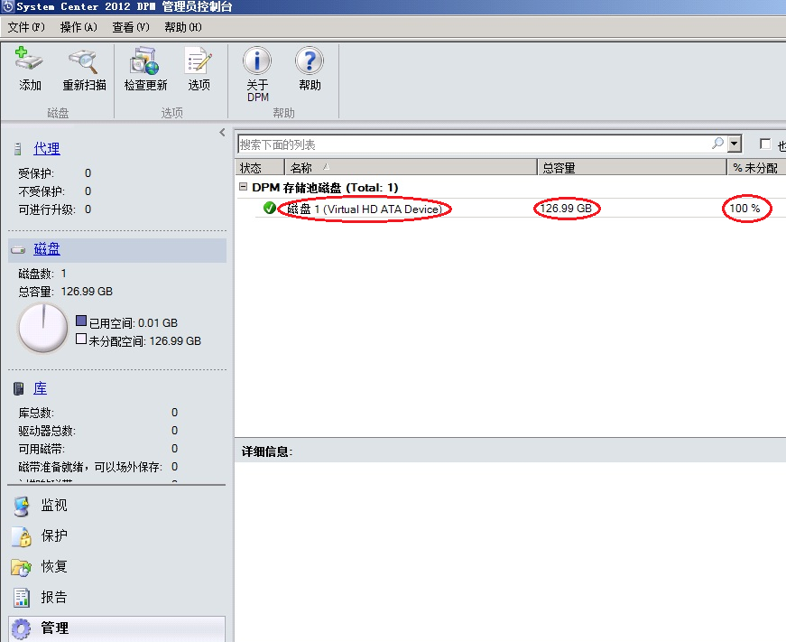Toggle the checkbox right of search box
Screen dimensions: 786x642
click(765, 144)
